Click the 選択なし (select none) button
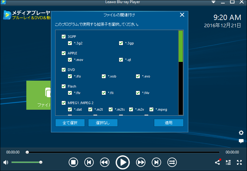Image resolution: width=247 pixels, height=171 pixels. (103, 123)
